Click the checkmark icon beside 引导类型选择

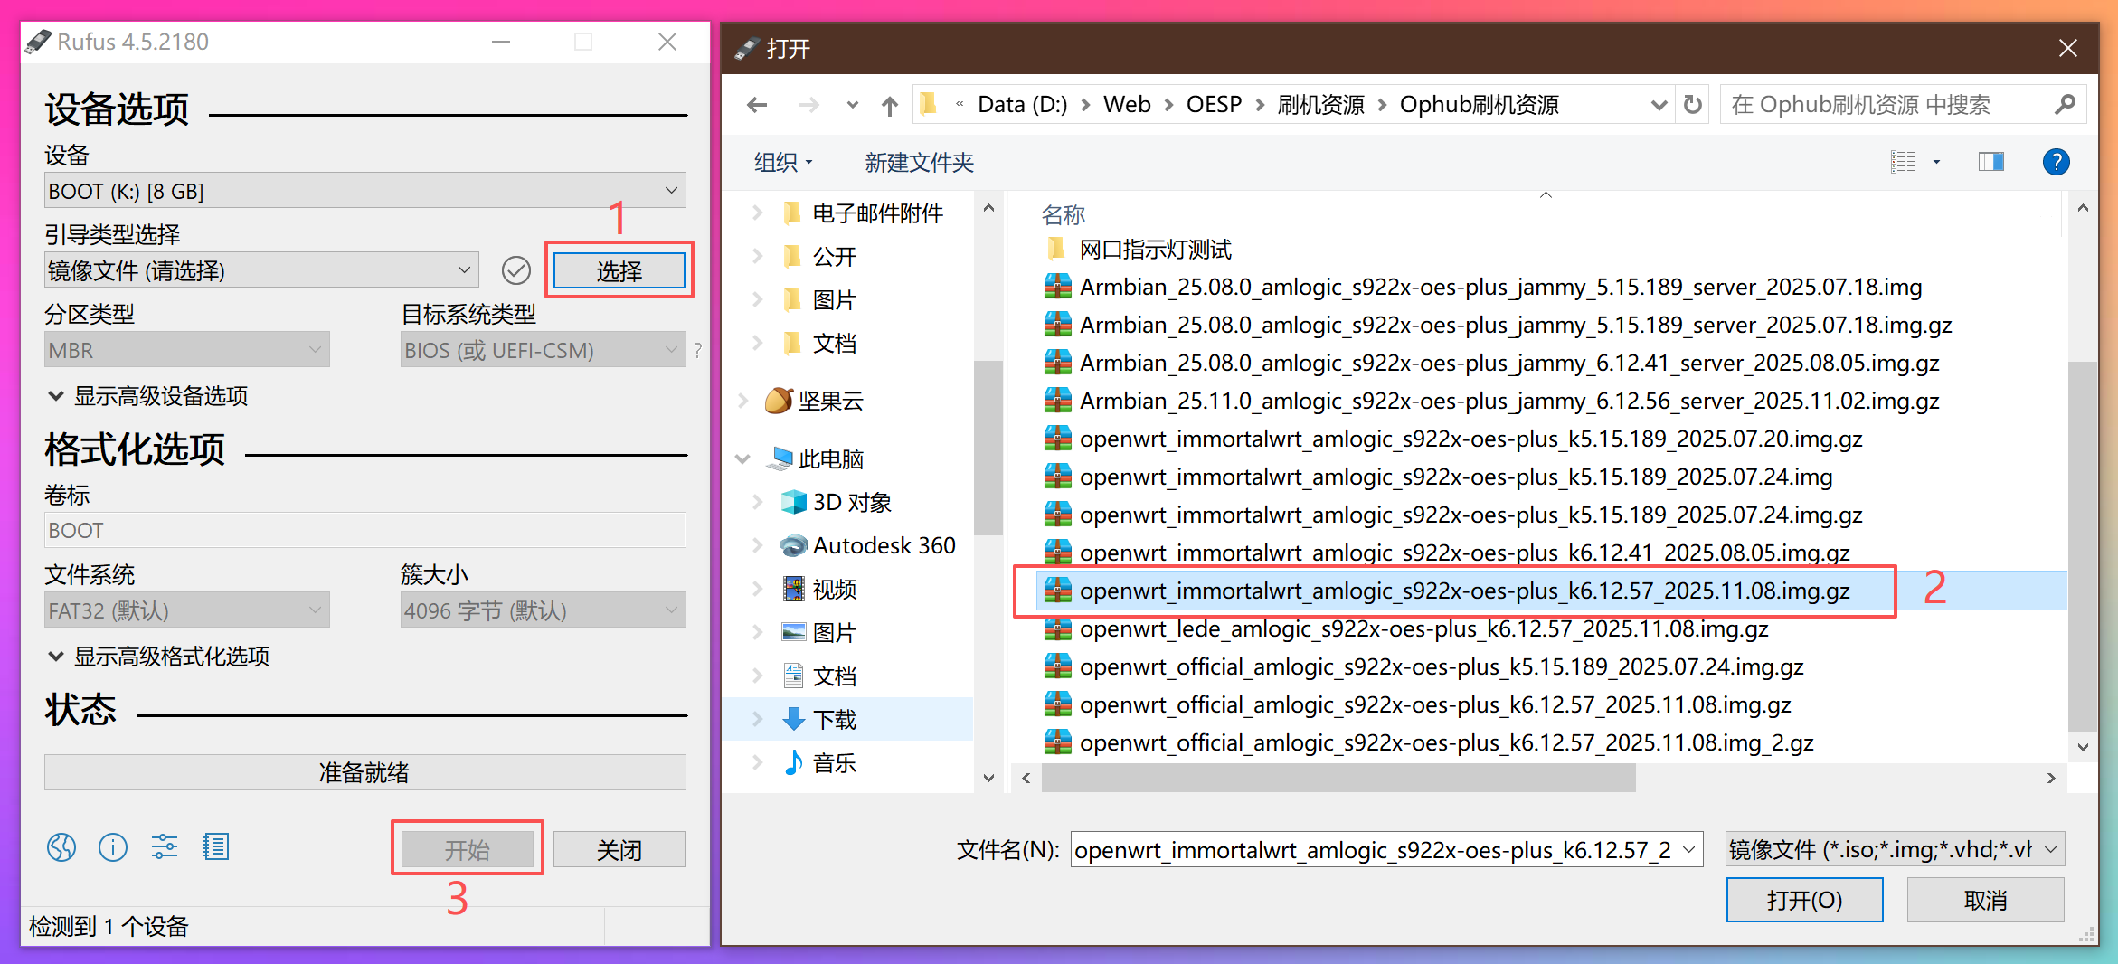point(516,269)
